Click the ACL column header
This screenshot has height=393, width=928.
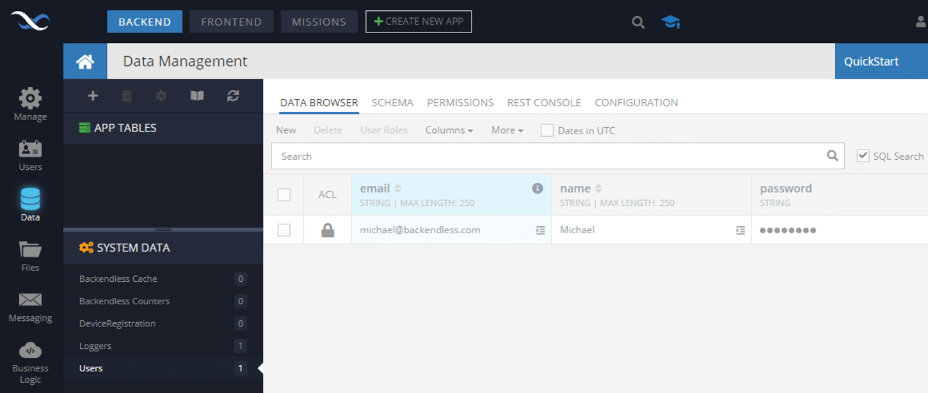pyautogui.click(x=328, y=195)
